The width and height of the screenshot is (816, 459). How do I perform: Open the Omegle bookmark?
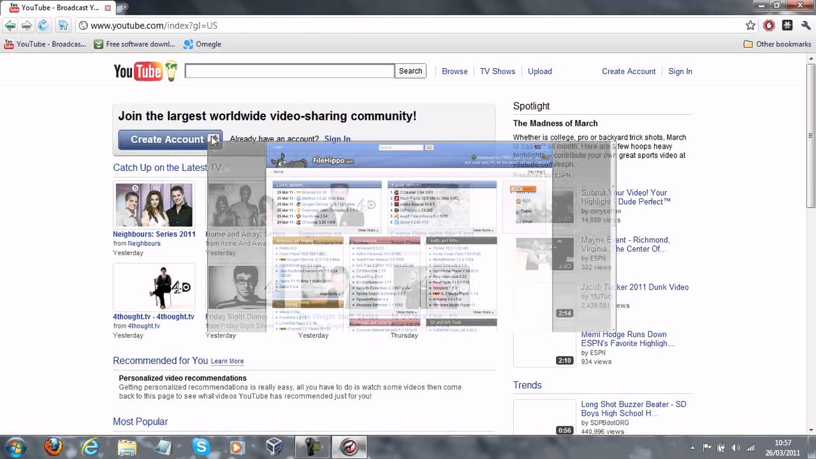click(202, 44)
